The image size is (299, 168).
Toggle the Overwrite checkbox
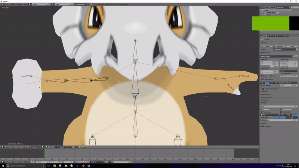[x=262, y=109]
